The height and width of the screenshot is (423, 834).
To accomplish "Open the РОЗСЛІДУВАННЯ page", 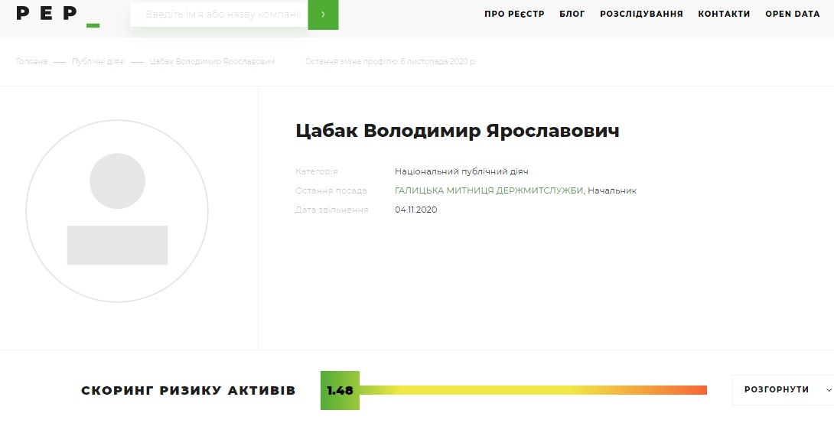I will point(641,15).
